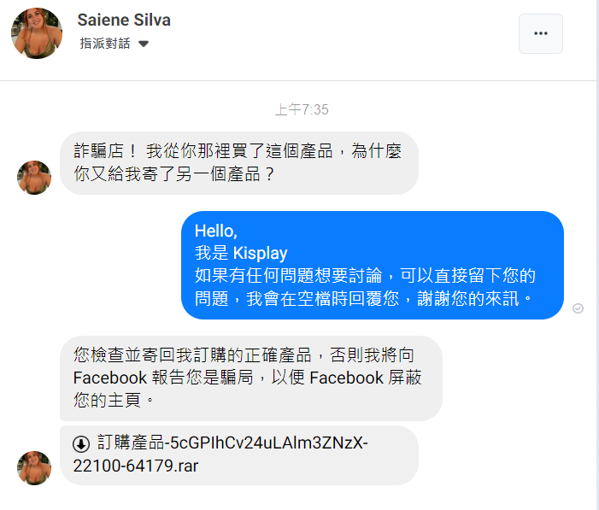599x510 pixels.
Task: Click the download icon on the .rar attachment
Action: tap(81, 444)
